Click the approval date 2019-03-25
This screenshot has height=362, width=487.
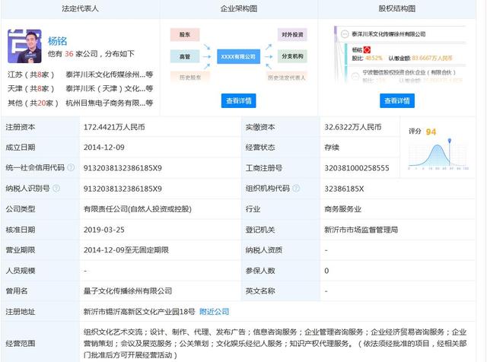(104, 230)
